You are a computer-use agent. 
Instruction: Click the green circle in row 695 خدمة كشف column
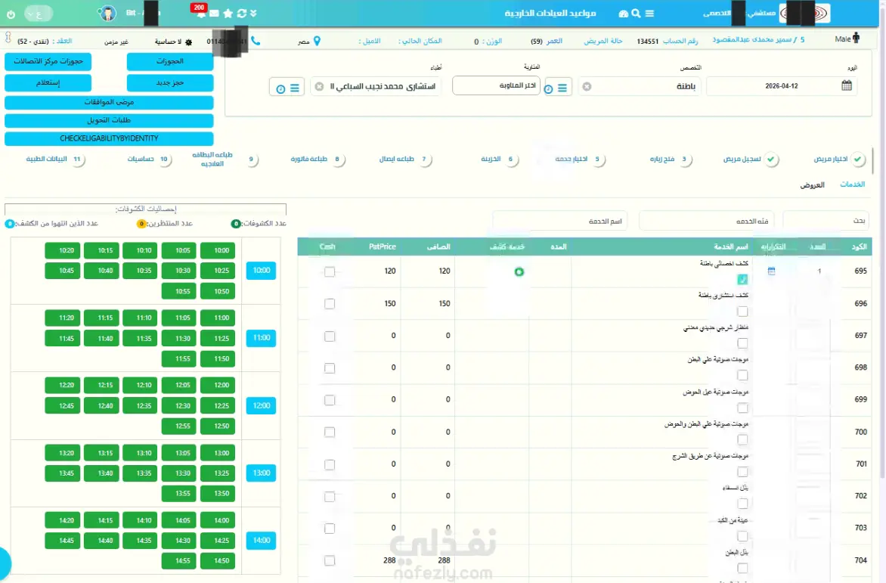[x=519, y=271]
